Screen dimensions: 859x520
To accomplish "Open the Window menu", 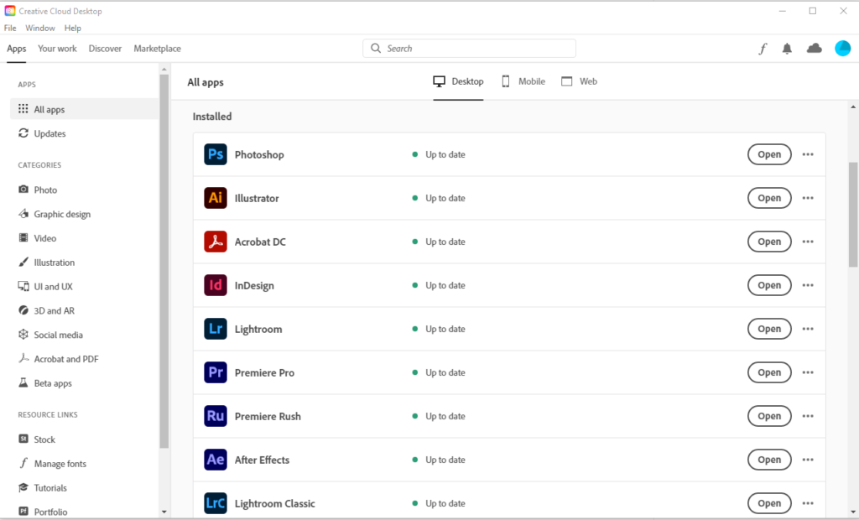I will tap(39, 28).
